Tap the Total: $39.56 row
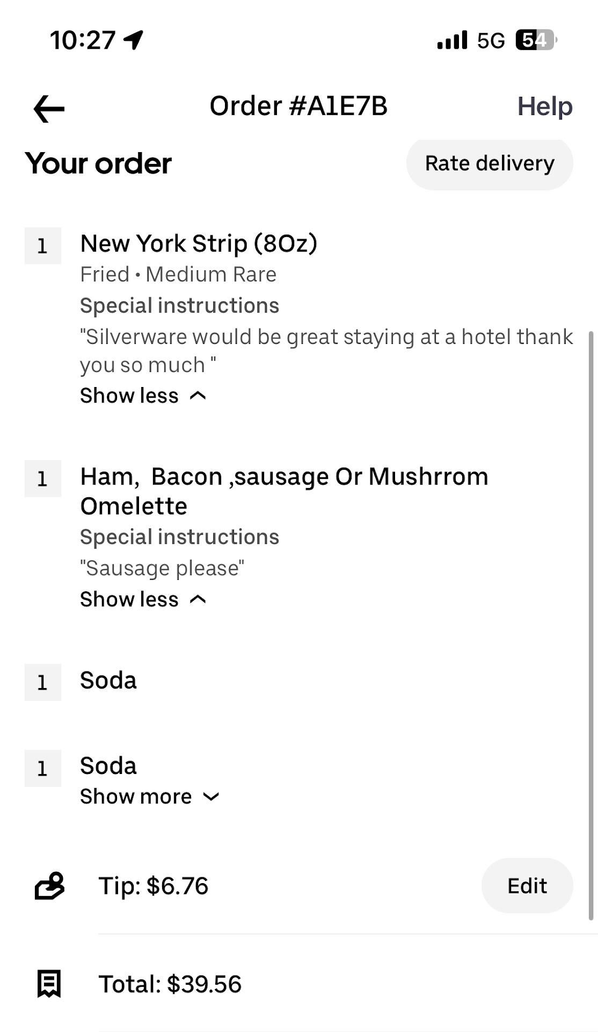The height and width of the screenshot is (1032, 598). point(170,984)
